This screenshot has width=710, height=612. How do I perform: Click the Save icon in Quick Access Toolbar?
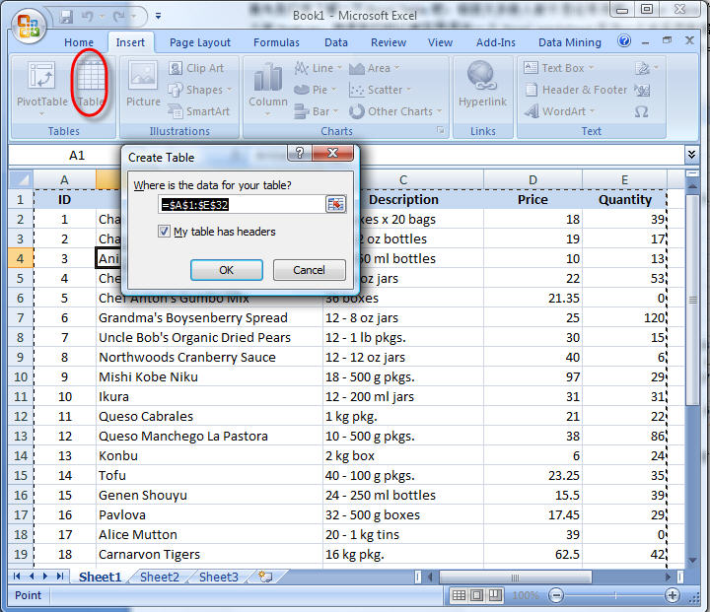[67, 17]
